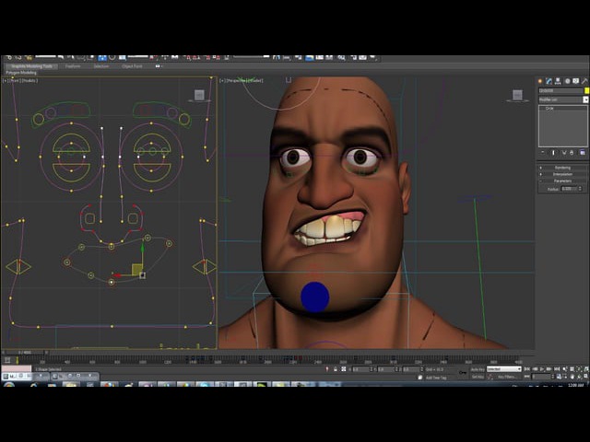Open the Motion command panel tab
The height and width of the screenshot is (442, 590).
tap(567, 81)
